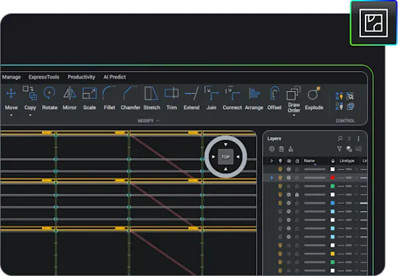
Task: Click TOP on the view navigator
Action: (x=226, y=157)
